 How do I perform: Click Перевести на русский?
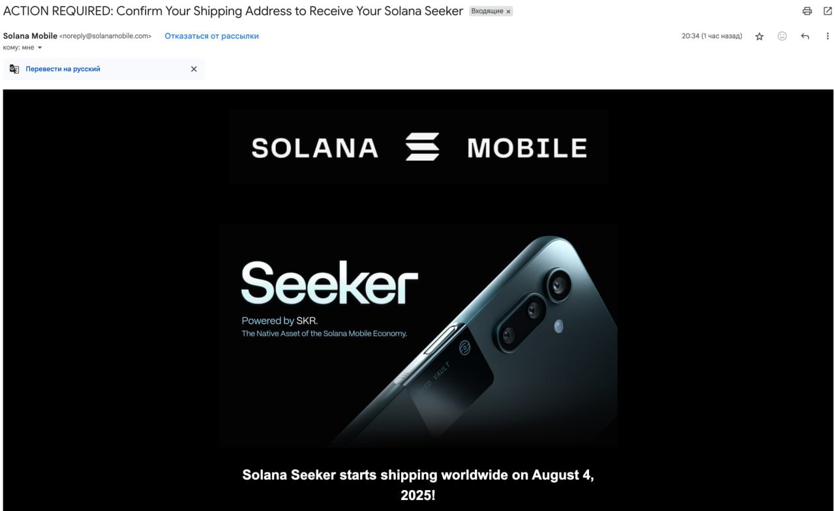[x=63, y=69]
